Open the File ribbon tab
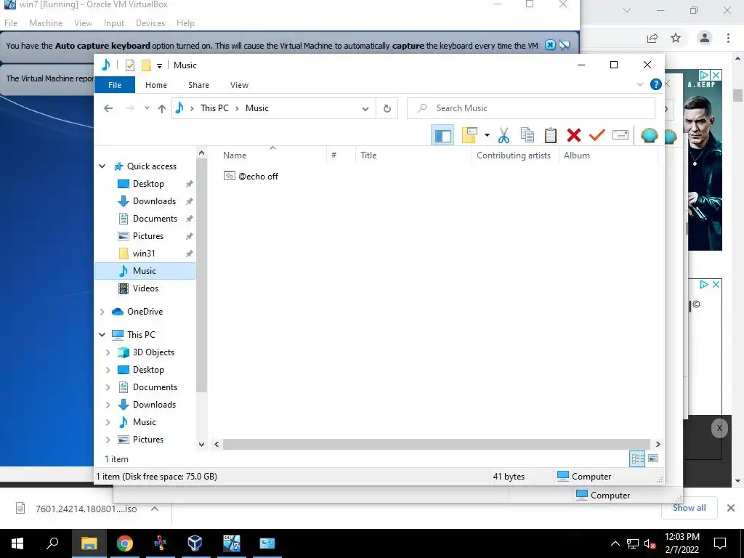 click(115, 85)
